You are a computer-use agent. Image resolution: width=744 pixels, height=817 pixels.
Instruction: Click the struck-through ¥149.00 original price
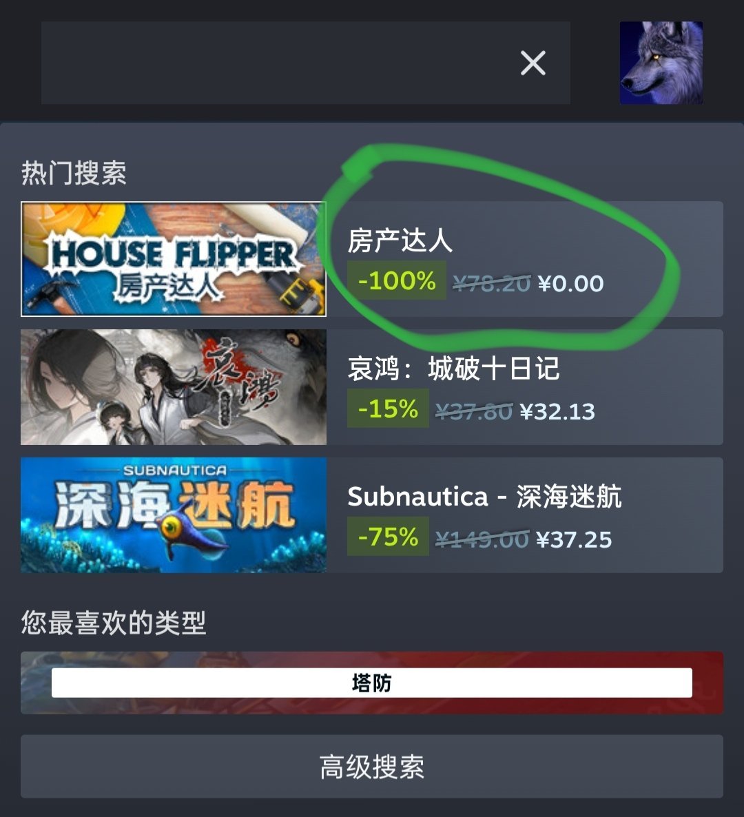coord(482,540)
